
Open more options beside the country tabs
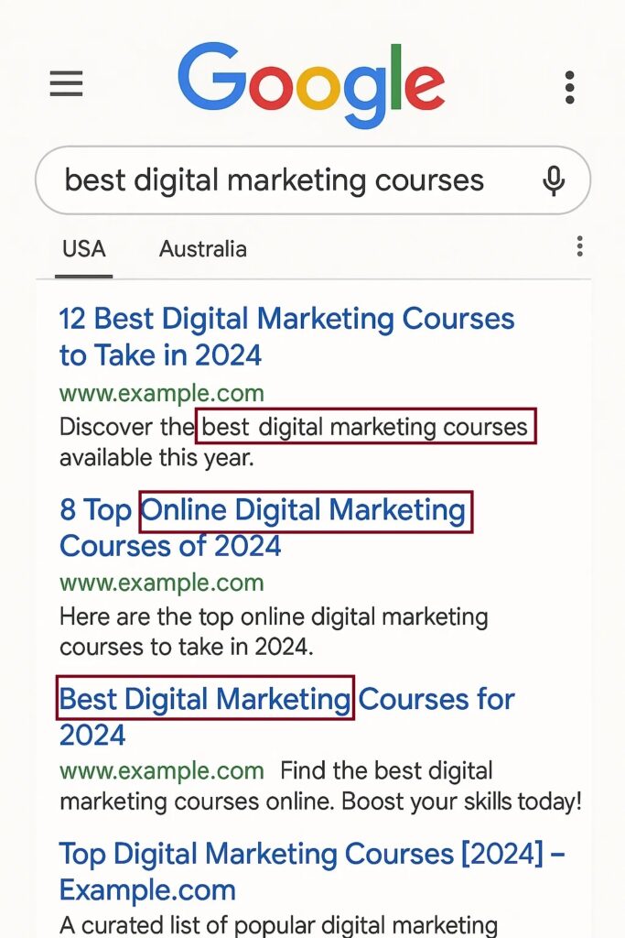click(579, 246)
